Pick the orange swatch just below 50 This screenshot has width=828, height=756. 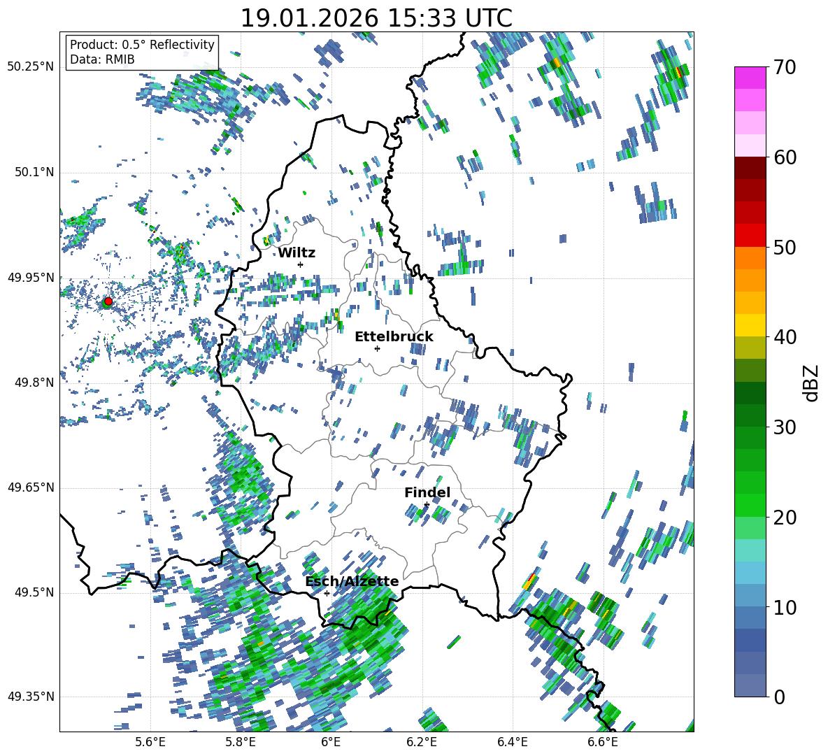[750, 257]
